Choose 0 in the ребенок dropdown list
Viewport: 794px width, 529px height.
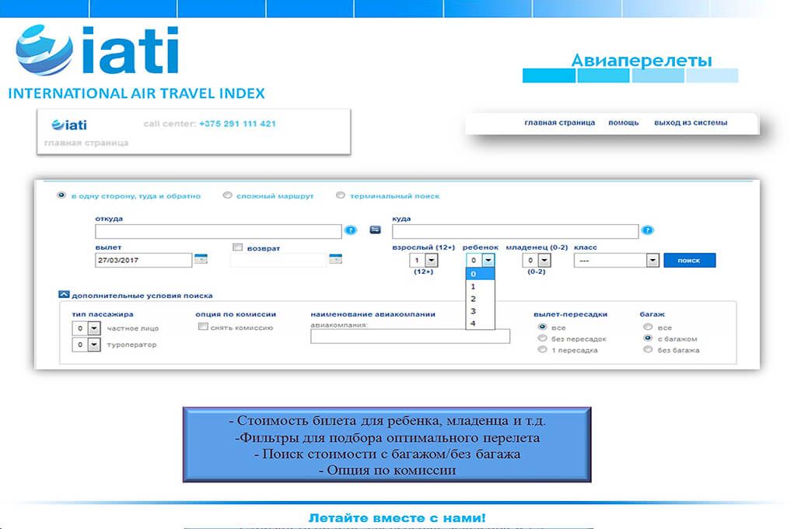coord(480,274)
